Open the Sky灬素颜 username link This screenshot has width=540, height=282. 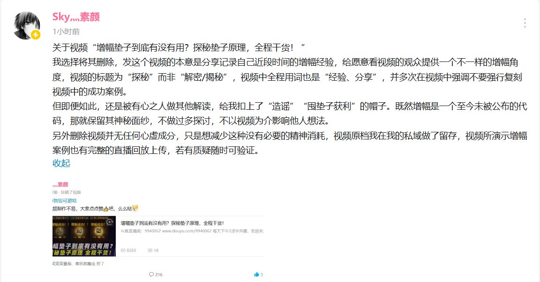pos(76,16)
